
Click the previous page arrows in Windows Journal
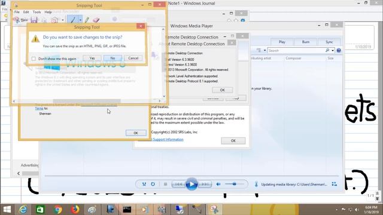pyautogui.click(x=378, y=193)
